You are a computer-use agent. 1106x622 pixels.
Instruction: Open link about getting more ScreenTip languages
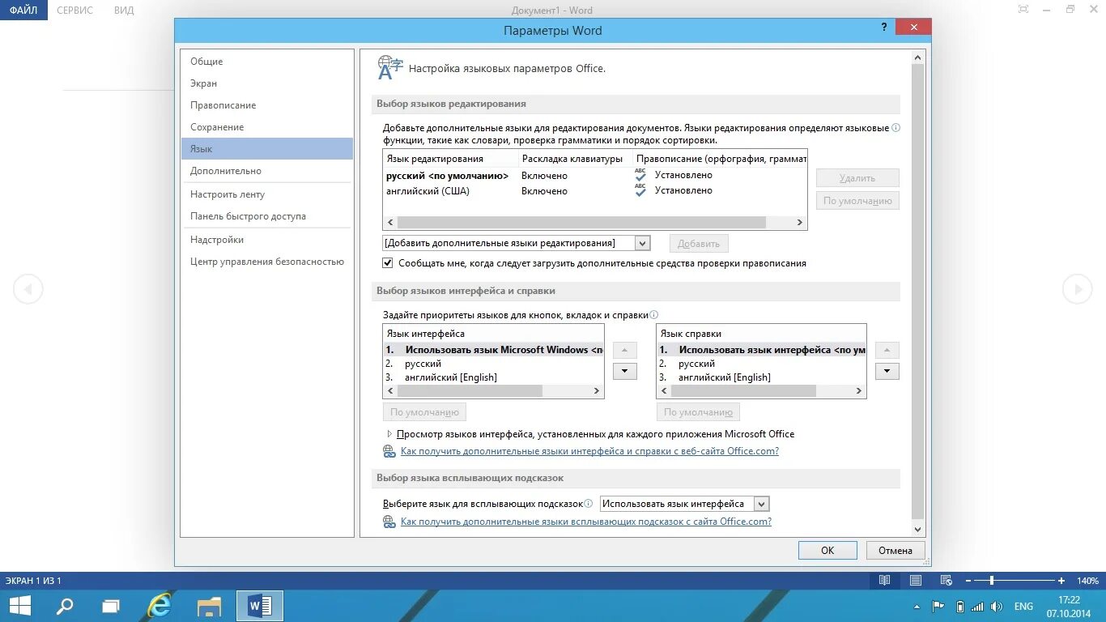point(586,522)
